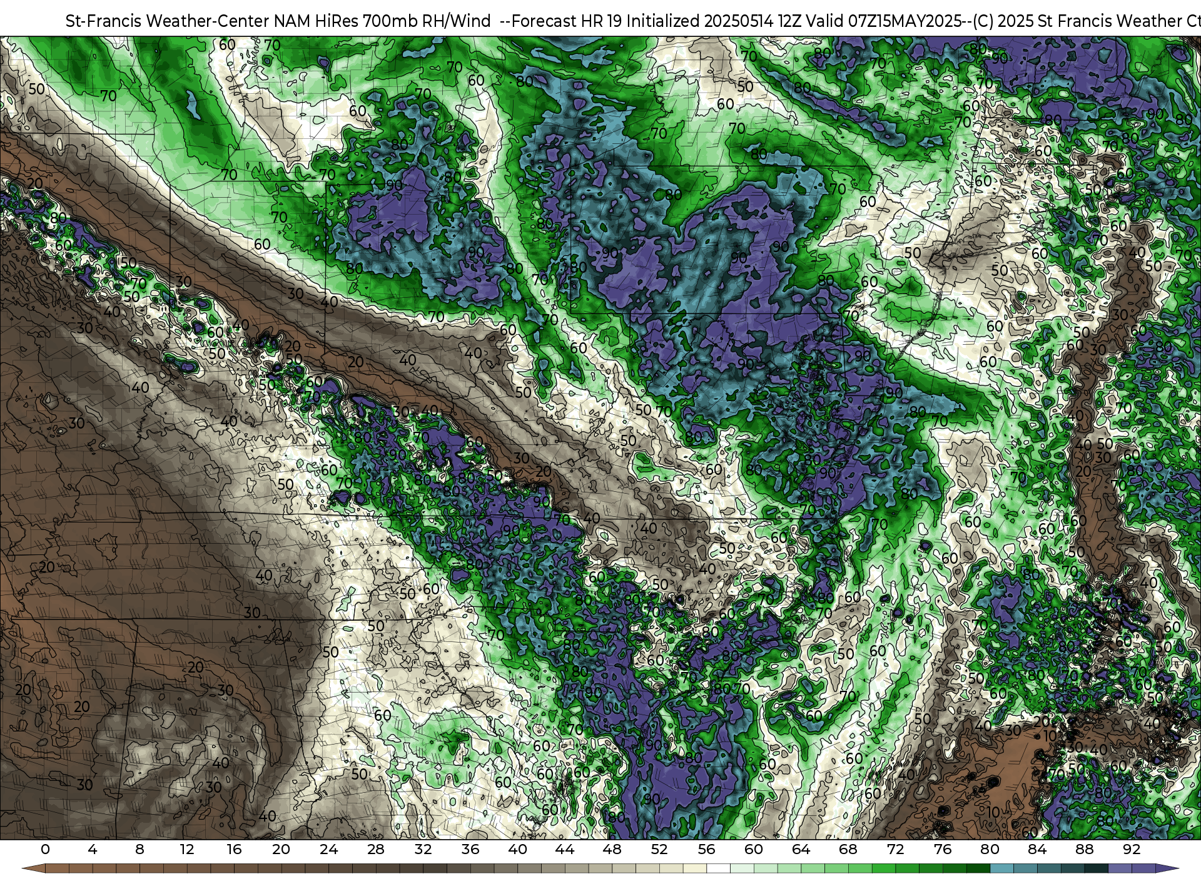
Task: Click 'Valid 07Z15MAY2025' in the header
Action: [x=884, y=21]
